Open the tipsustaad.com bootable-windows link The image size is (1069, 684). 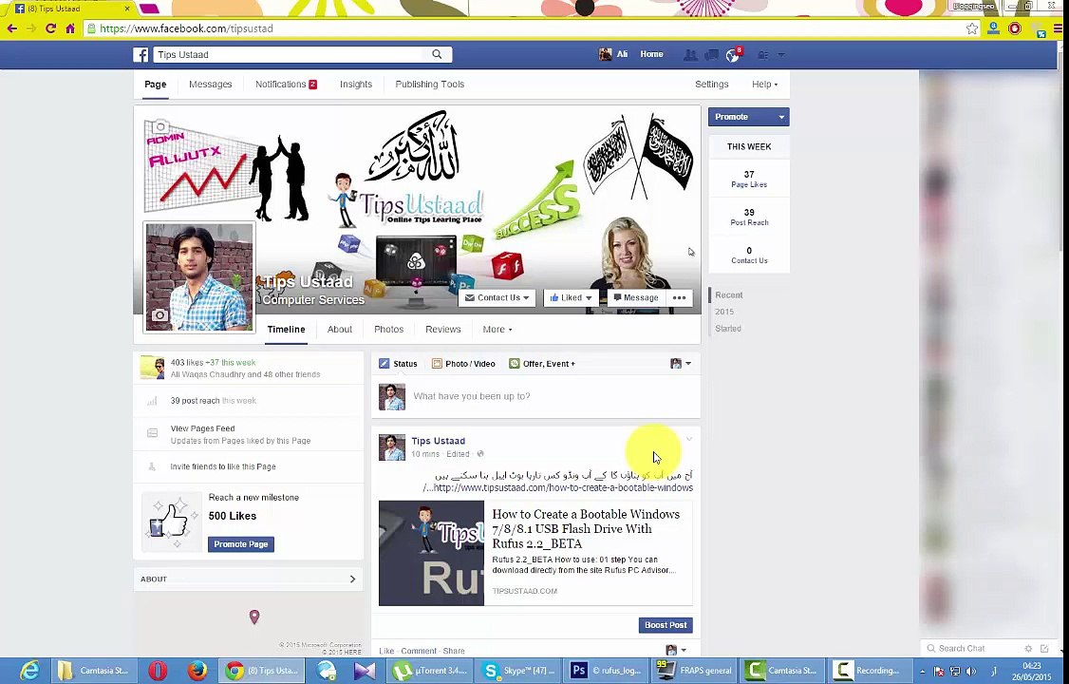point(557,488)
